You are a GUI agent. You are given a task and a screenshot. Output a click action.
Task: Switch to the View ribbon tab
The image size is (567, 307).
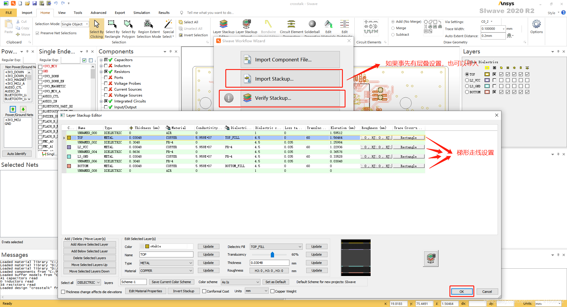62,13
